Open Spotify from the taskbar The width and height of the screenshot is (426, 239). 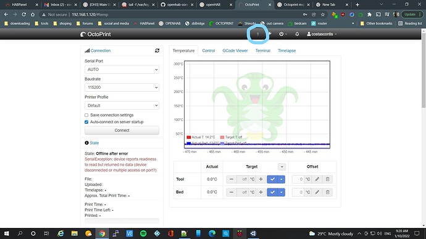tap(143, 233)
